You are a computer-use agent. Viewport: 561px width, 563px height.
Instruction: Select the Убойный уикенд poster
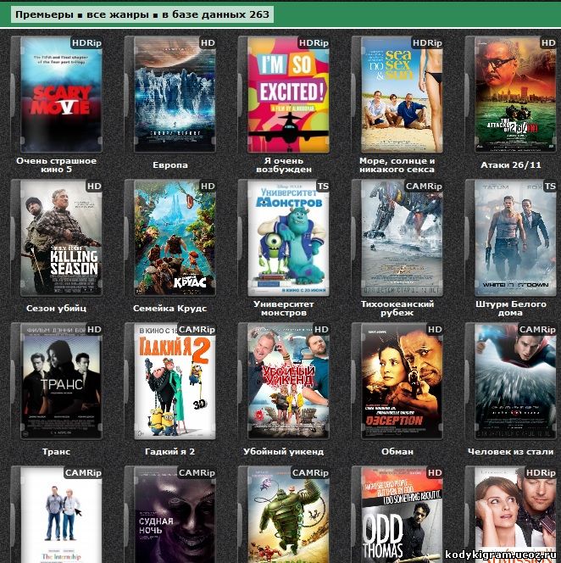[288, 381]
